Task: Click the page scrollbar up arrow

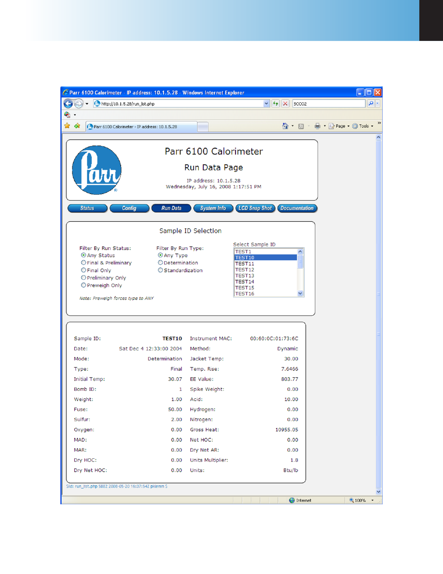Action: click(x=378, y=137)
